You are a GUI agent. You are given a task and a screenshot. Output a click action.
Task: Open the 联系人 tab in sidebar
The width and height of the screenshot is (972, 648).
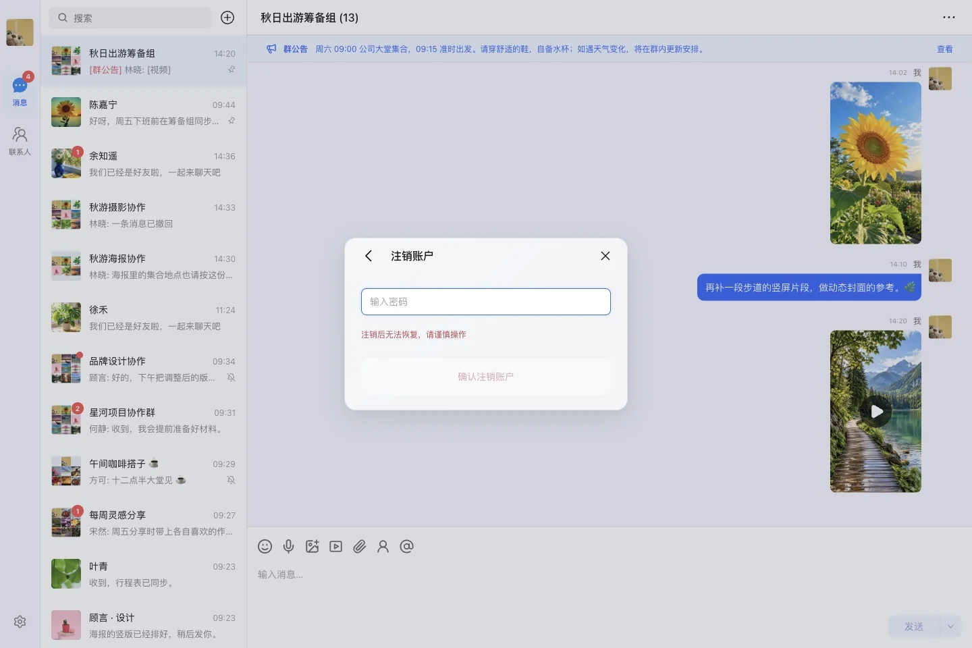20,141
